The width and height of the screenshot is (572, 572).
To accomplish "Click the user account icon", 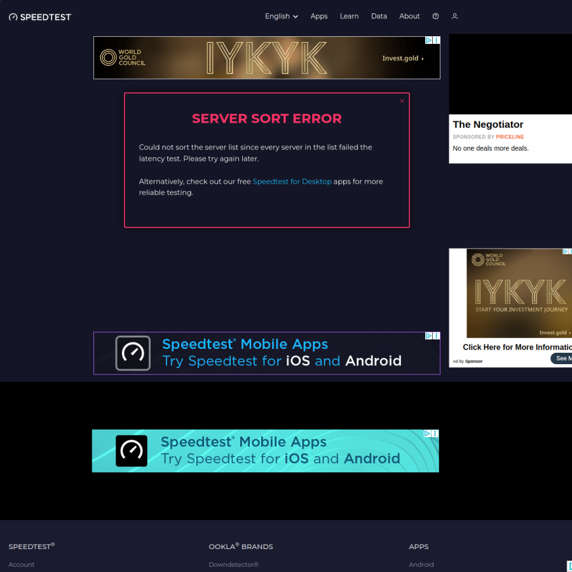I will [x=454, y=16].
